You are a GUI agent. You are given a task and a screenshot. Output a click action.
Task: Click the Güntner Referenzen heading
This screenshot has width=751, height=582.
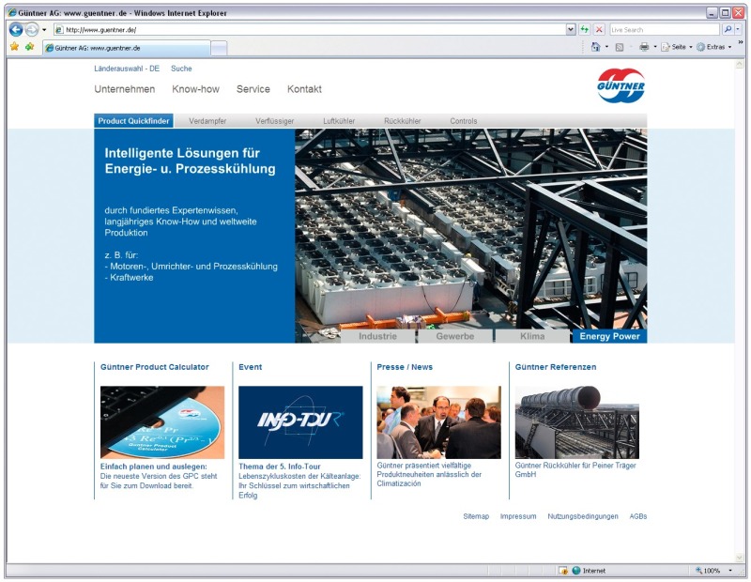(556, 367)
